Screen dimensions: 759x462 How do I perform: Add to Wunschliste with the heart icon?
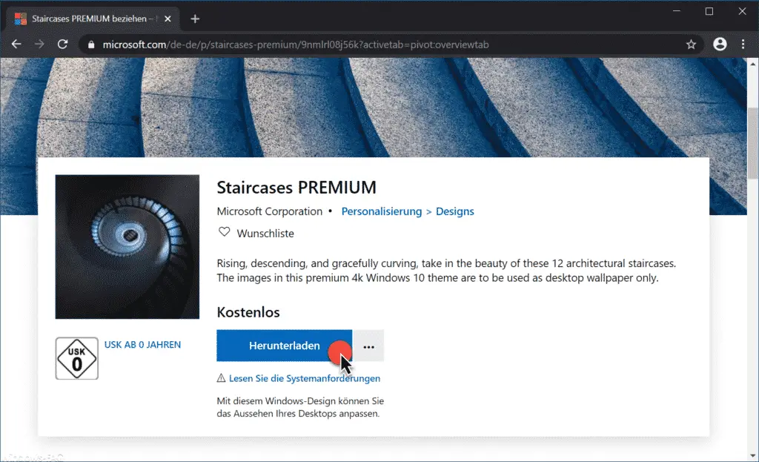pyautogui.click(x=224, y=232)
